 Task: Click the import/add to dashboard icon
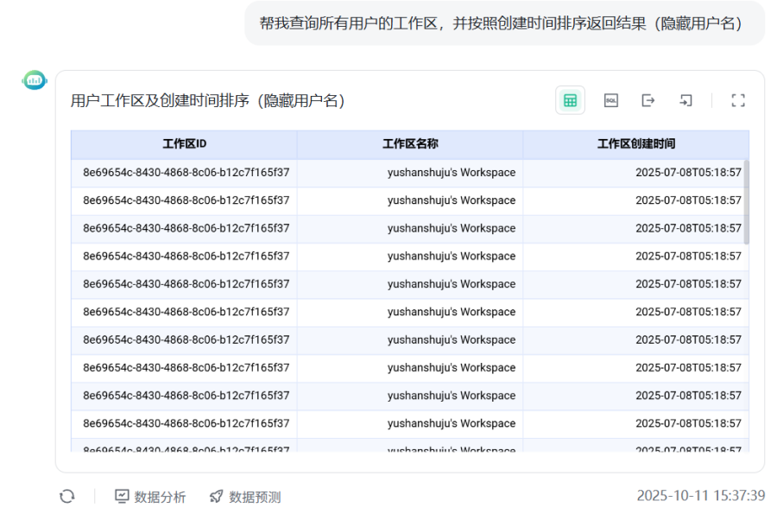685,100
